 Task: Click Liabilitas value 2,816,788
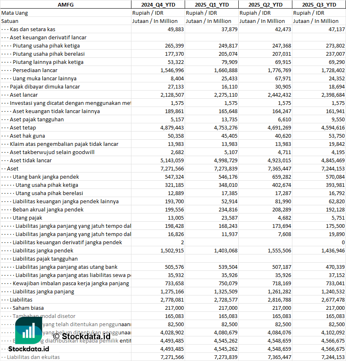[280, 300]
